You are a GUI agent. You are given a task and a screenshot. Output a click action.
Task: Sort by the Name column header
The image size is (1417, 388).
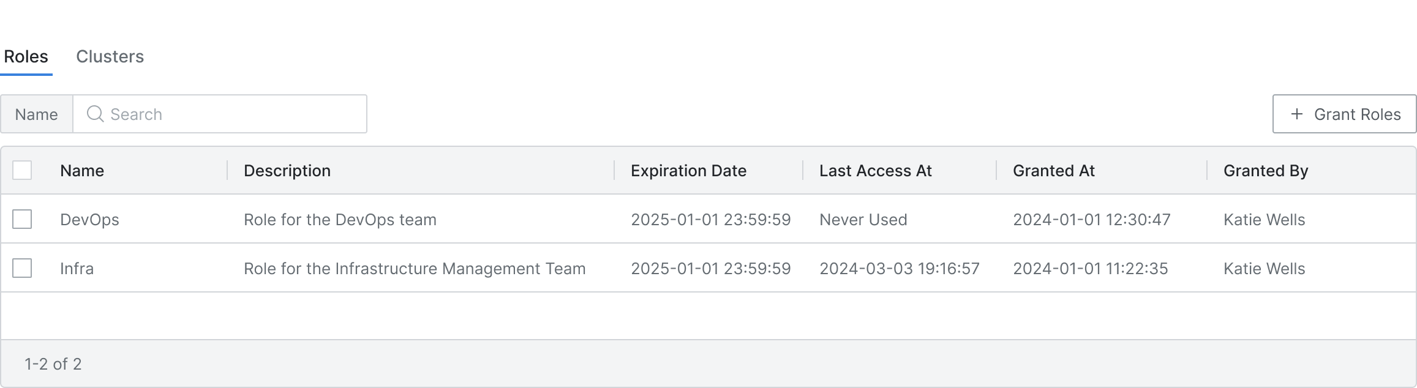82,171
